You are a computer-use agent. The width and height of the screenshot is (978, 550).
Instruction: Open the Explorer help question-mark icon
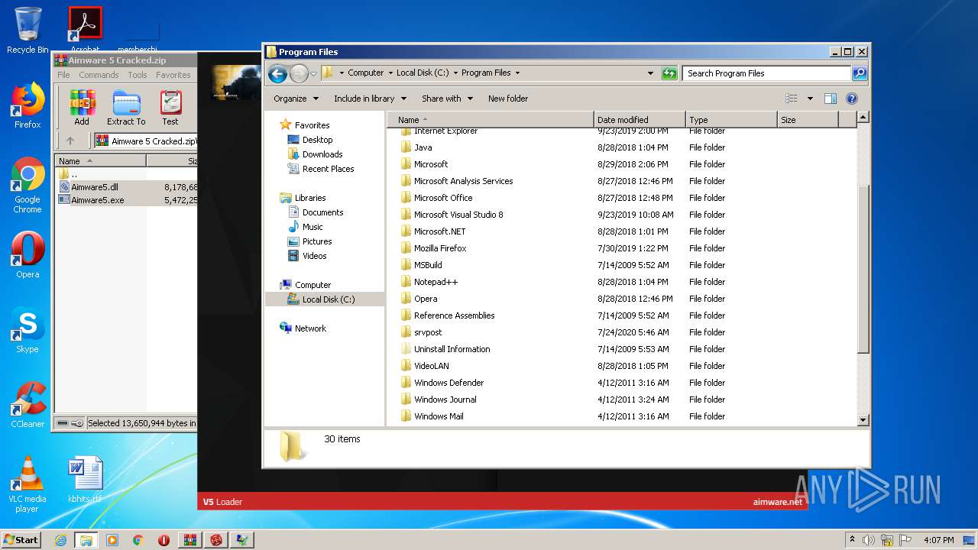[x=852, y=99]
